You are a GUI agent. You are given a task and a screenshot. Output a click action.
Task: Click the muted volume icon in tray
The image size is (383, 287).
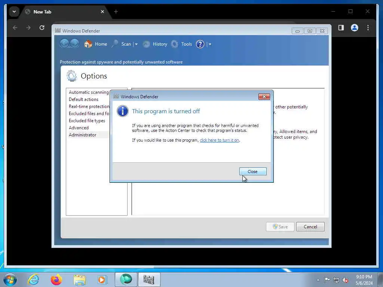click(345, 280)
